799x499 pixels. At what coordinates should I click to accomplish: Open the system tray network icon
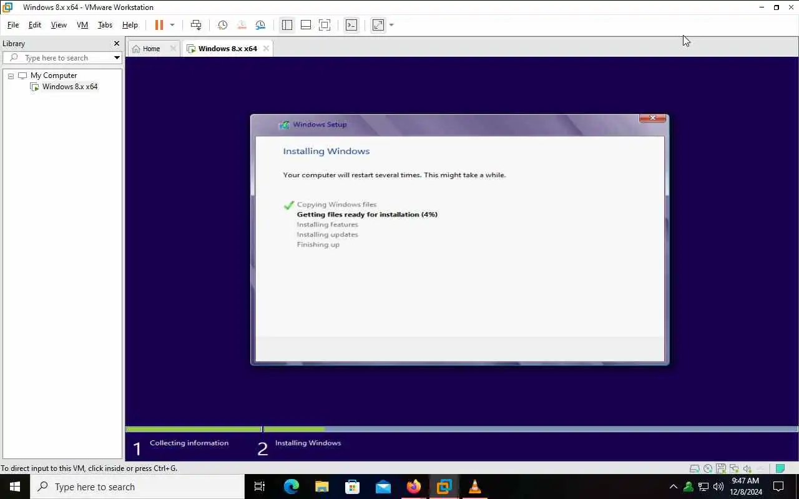(703, 487)
